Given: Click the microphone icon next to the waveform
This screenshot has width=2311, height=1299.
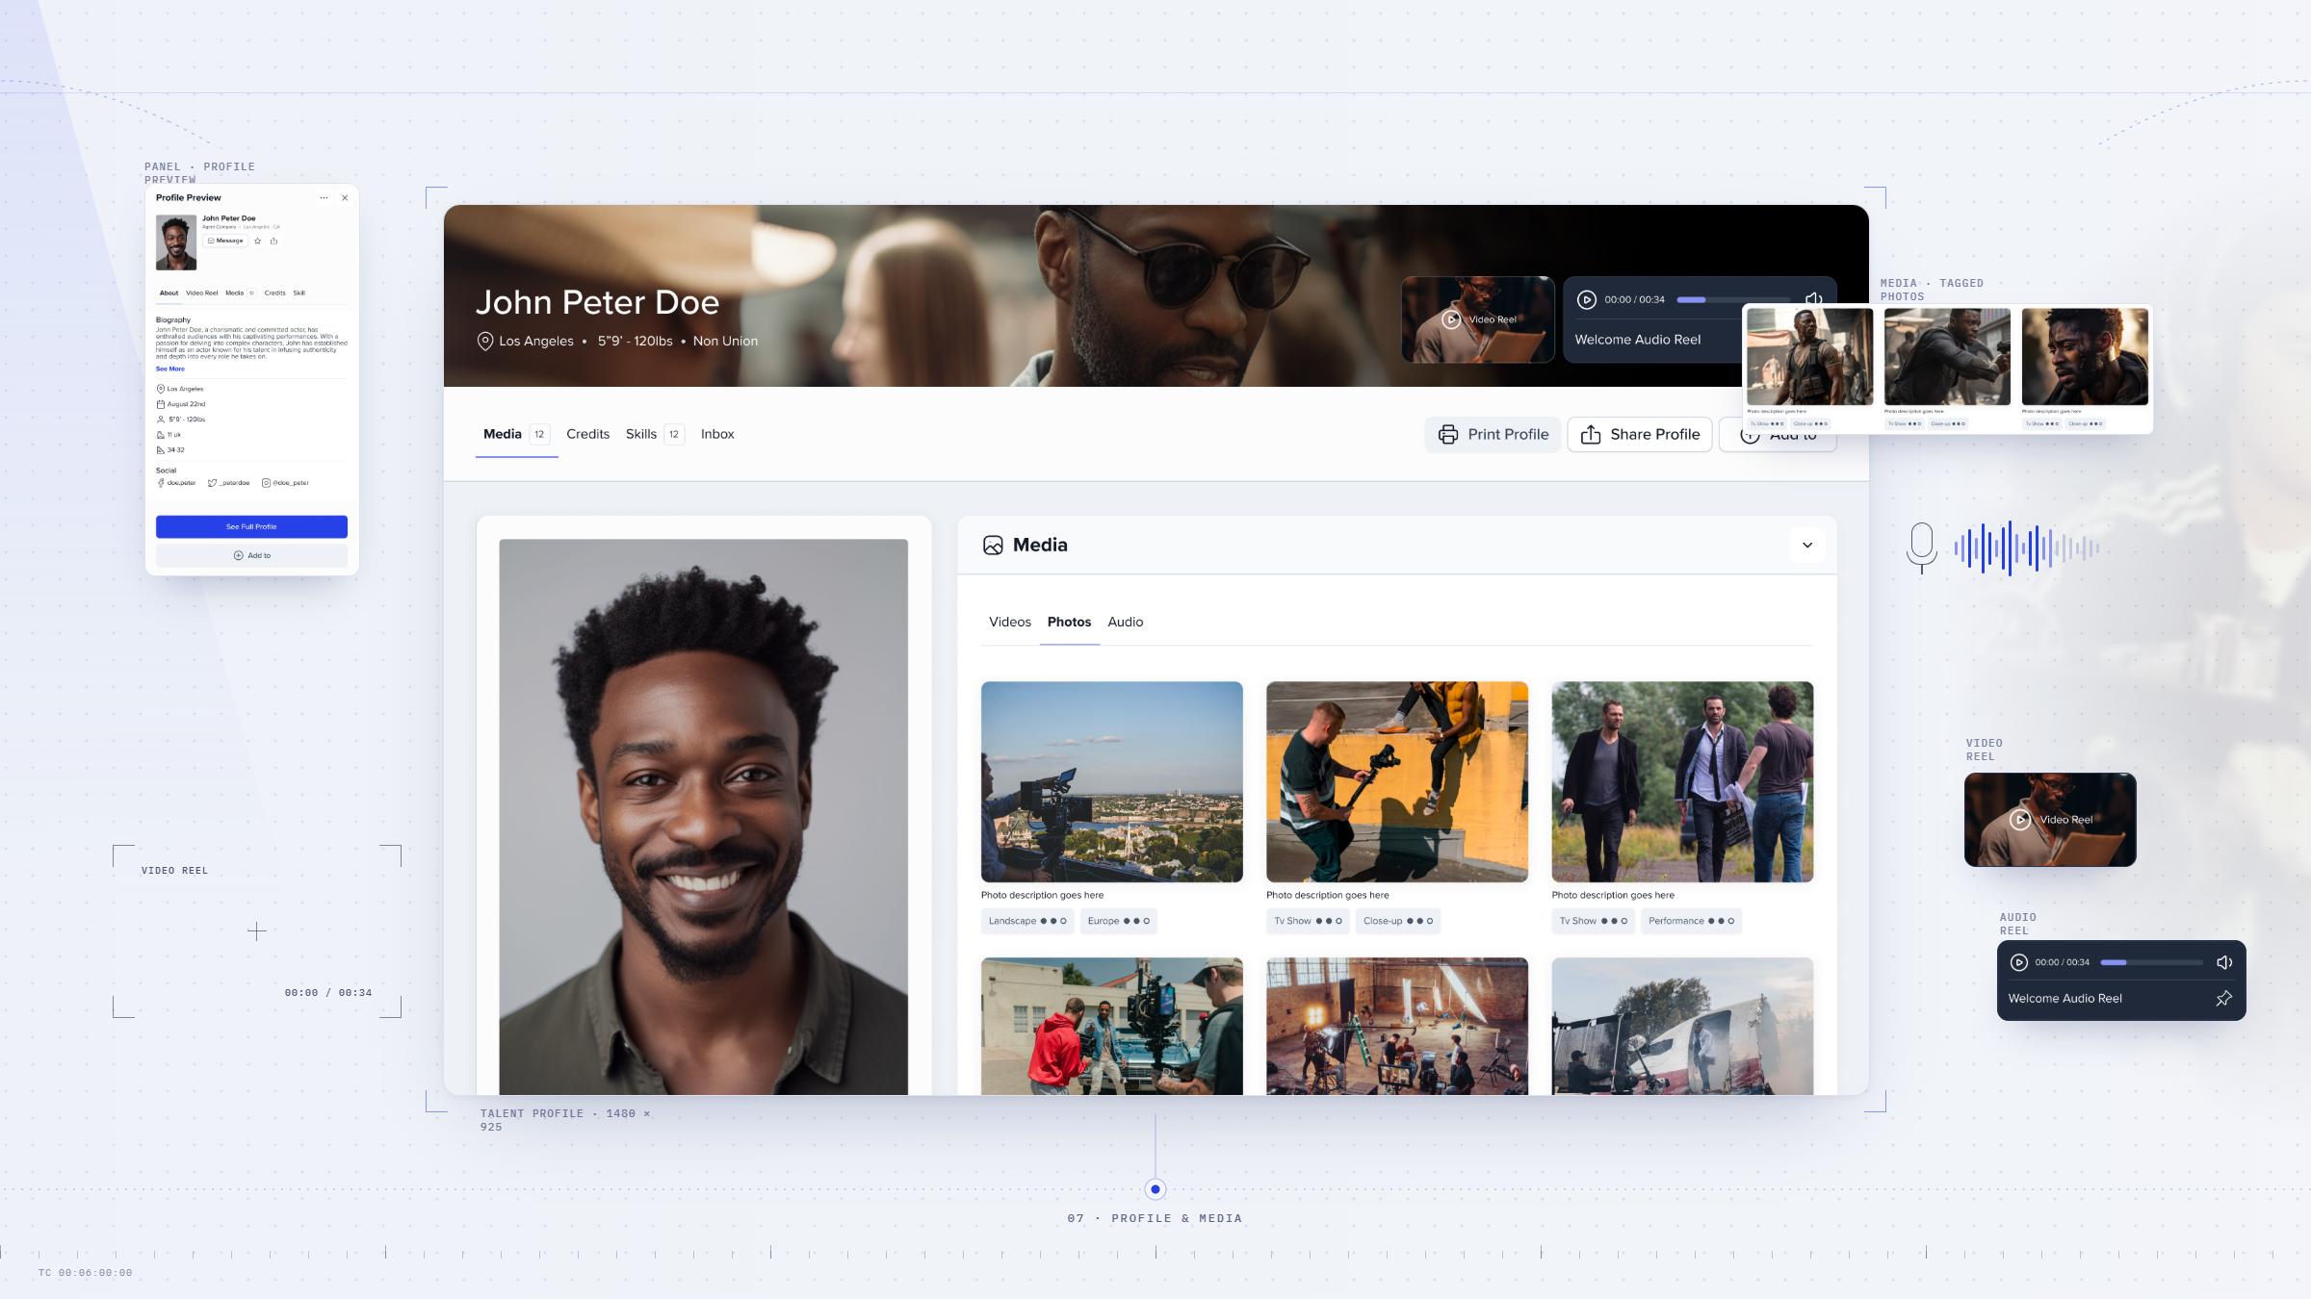Looking at the screenshot, I should 1922,548.
